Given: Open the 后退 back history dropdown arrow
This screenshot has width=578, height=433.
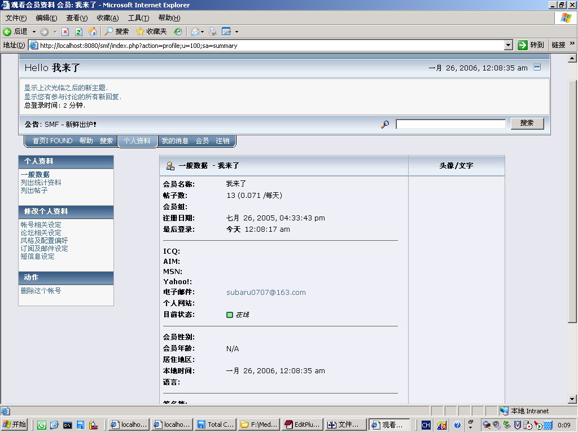Looking at the screenshot, I should [x=34, y=32].
